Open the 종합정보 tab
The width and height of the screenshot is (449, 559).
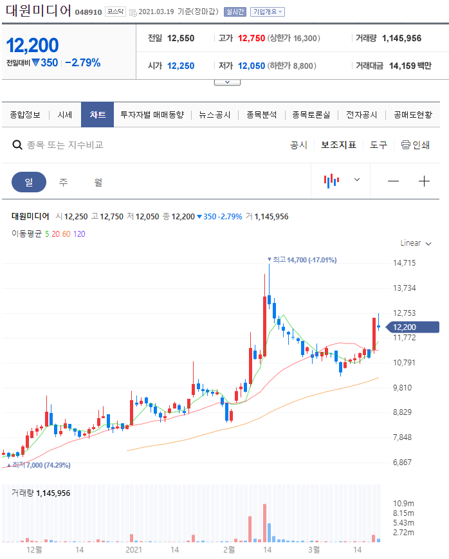click(25, 115)
